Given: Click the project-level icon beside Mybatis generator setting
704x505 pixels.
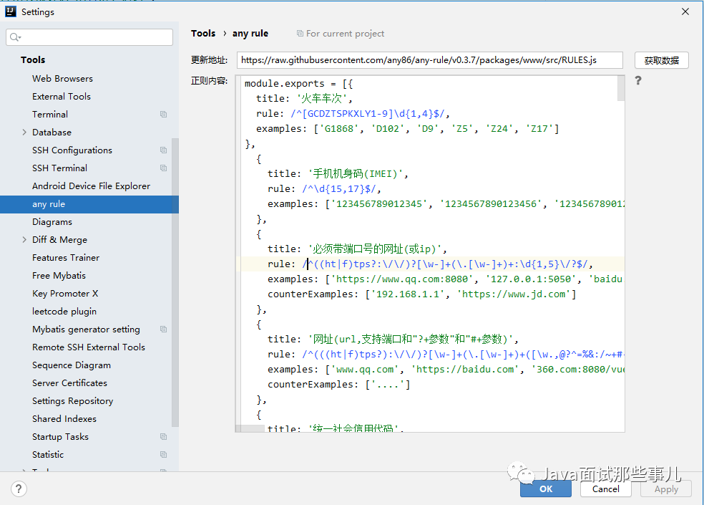Looking at the screenshot, I should point(163,330).
